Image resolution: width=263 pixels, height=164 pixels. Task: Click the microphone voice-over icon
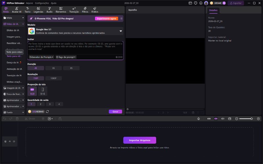199,119
